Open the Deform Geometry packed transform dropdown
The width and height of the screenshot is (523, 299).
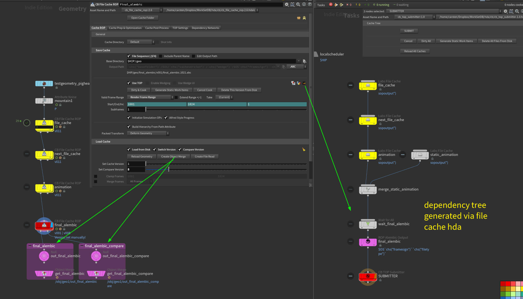(x=148, y=133)
